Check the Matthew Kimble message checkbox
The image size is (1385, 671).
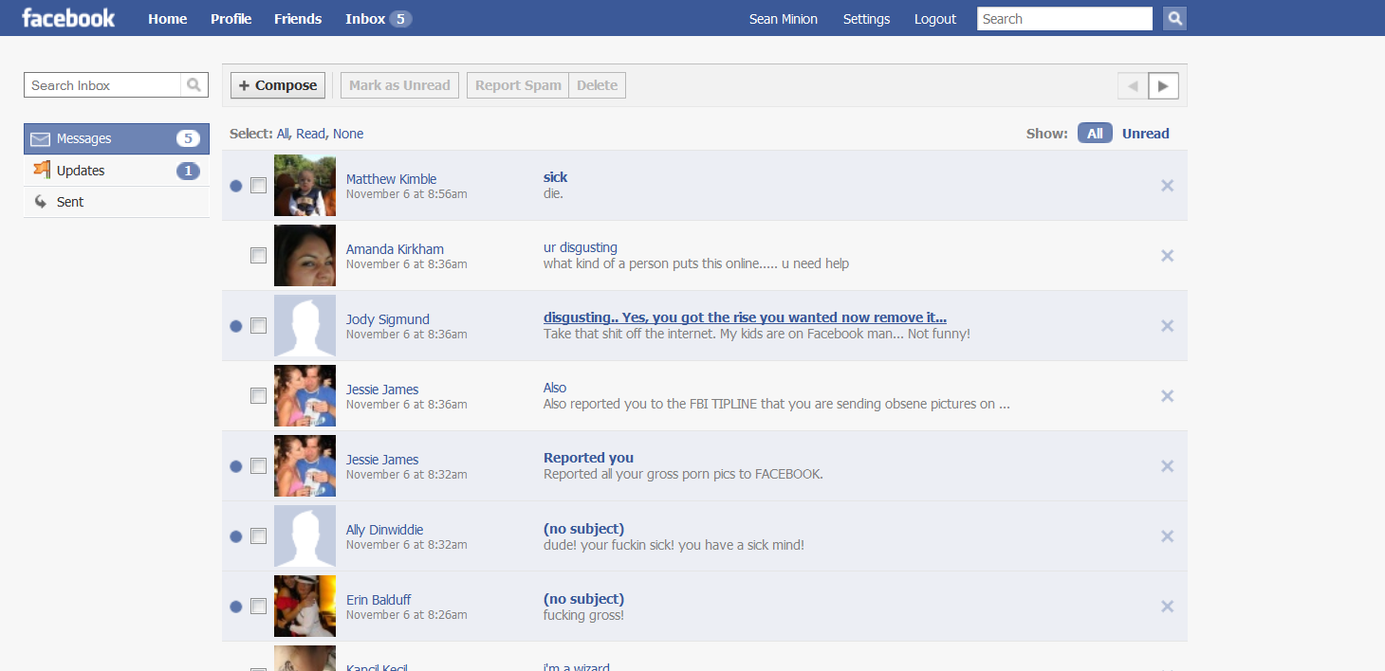tap(258, 186)
